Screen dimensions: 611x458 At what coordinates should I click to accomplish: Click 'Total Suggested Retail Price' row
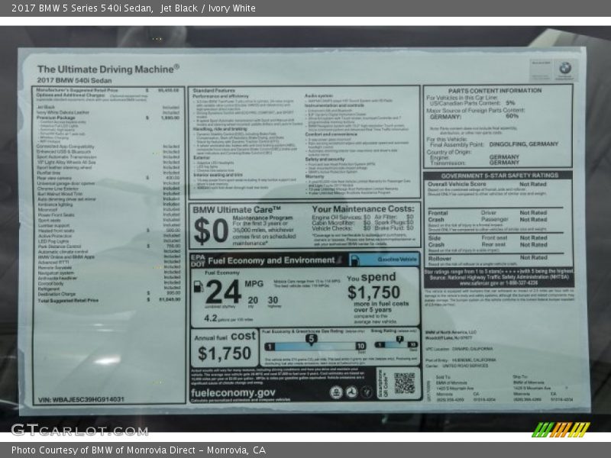108,300
